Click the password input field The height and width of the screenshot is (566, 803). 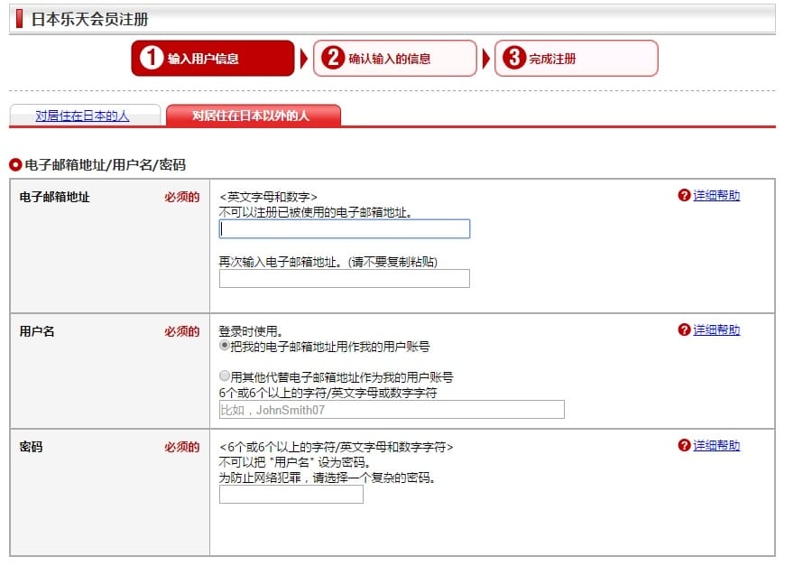(x=289, y=495)
